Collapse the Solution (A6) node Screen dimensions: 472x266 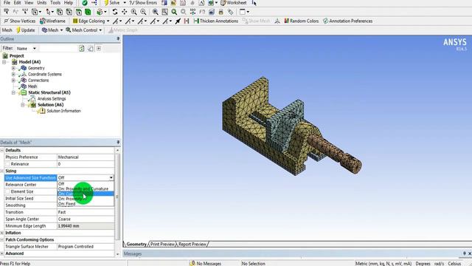click(x=23, y=105)
